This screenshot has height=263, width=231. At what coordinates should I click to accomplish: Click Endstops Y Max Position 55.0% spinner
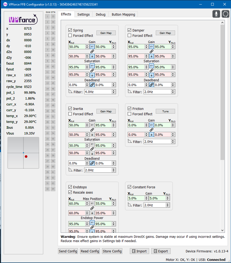point(114,203)
